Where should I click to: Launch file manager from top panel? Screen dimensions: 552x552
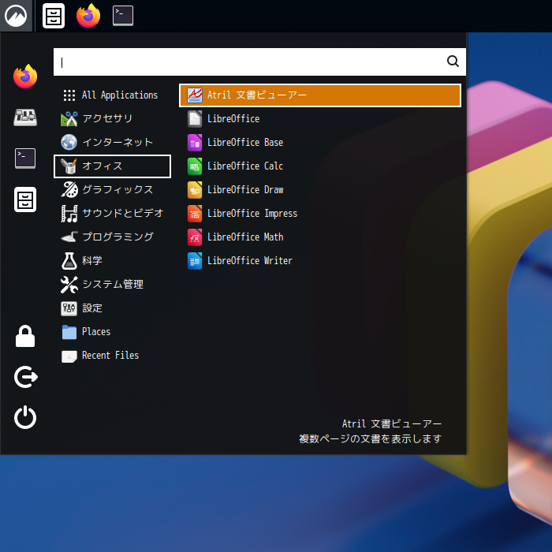tap(54, 16)
